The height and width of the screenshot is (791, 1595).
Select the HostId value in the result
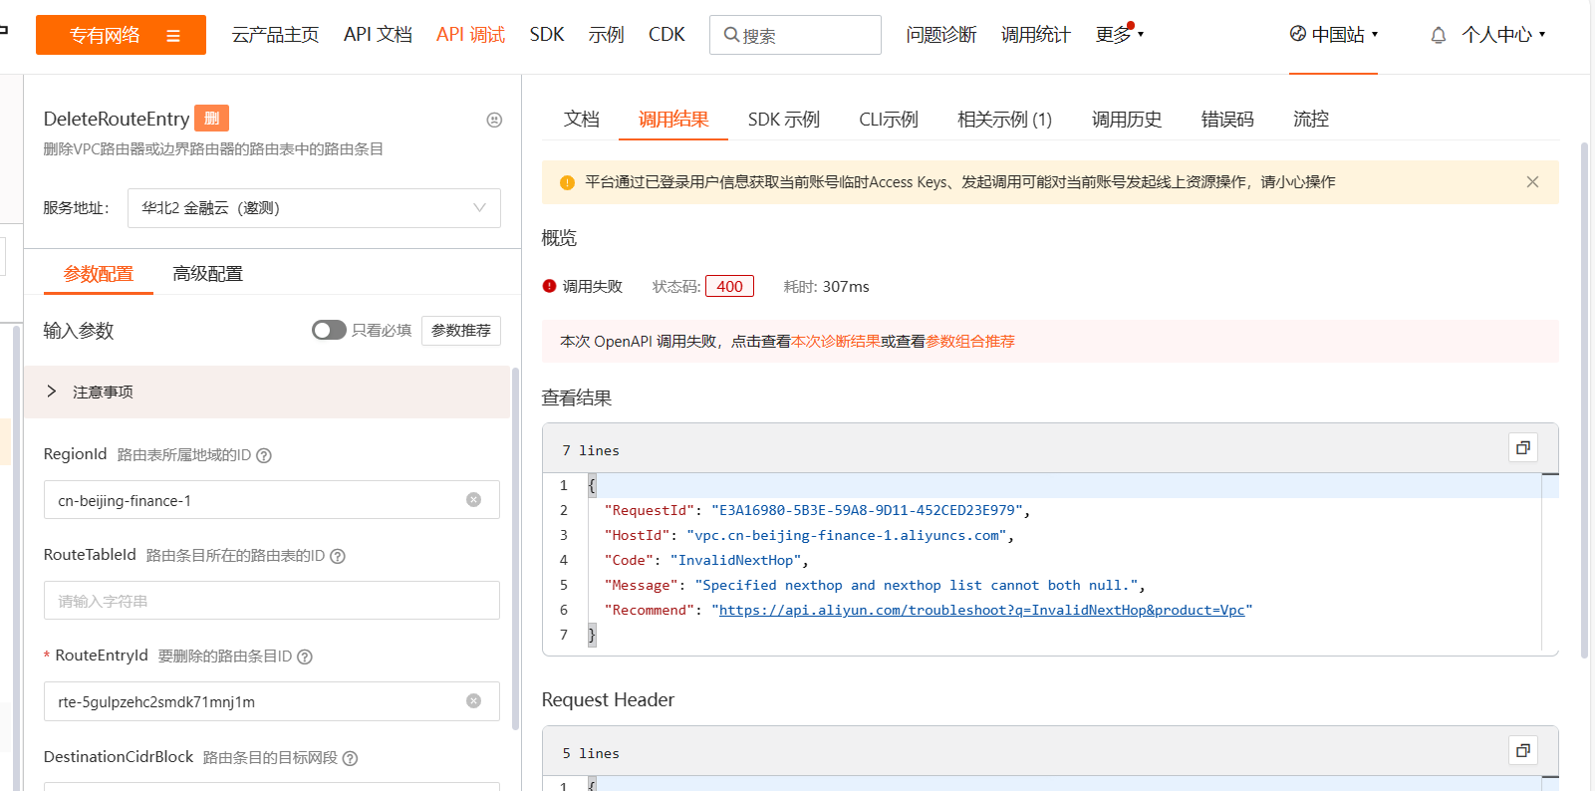(847, 535)
